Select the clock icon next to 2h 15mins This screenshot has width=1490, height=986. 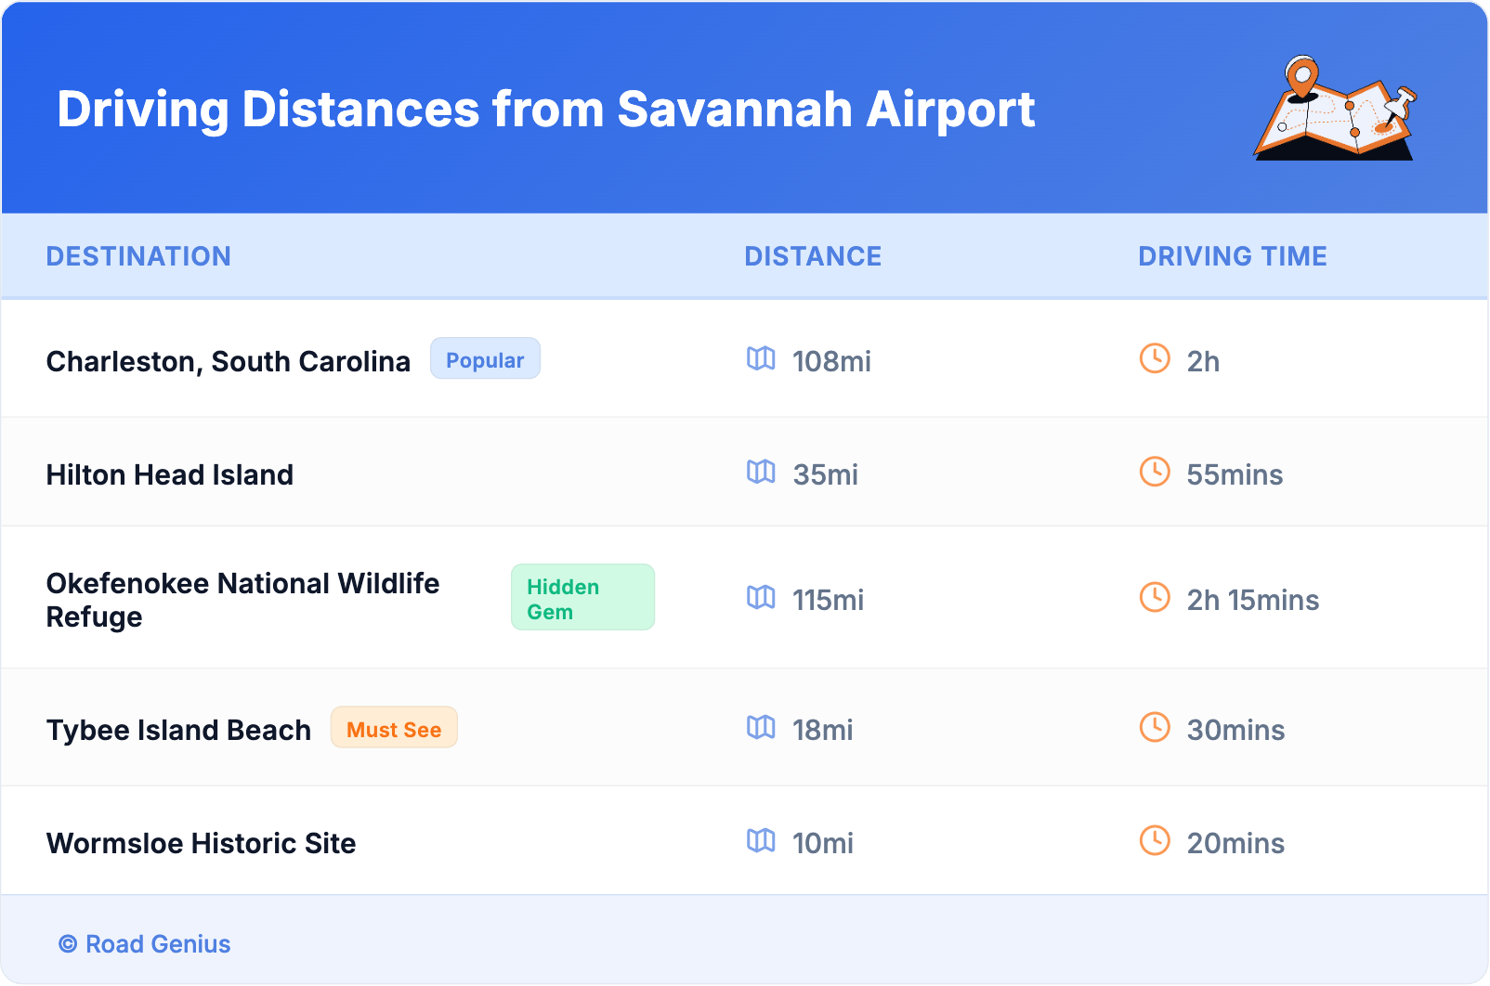(x=1154, y=600)
